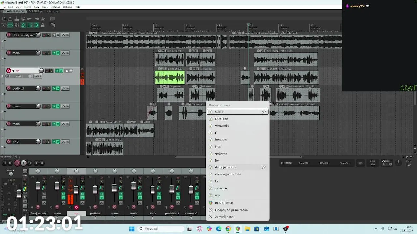Toggle the metronome icon

tap(43, 19)
